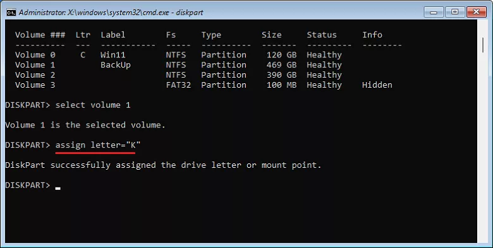Open the cmd system menu icon
The image size is (493, 248).
click(11, 13)
